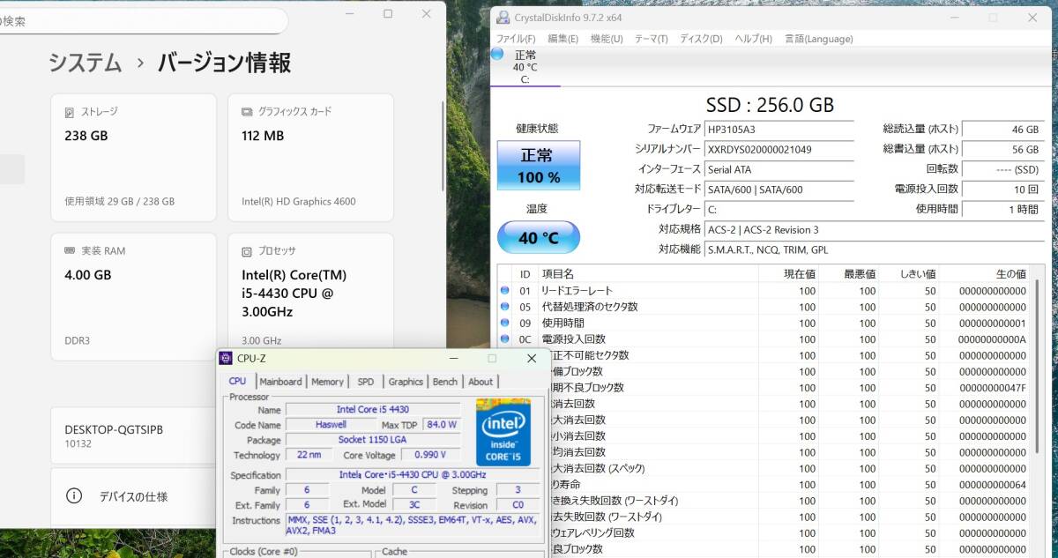Click the blue status orb for drive C:
Viewport: 1058px width, 558px height.
click(x=498, y=55)
